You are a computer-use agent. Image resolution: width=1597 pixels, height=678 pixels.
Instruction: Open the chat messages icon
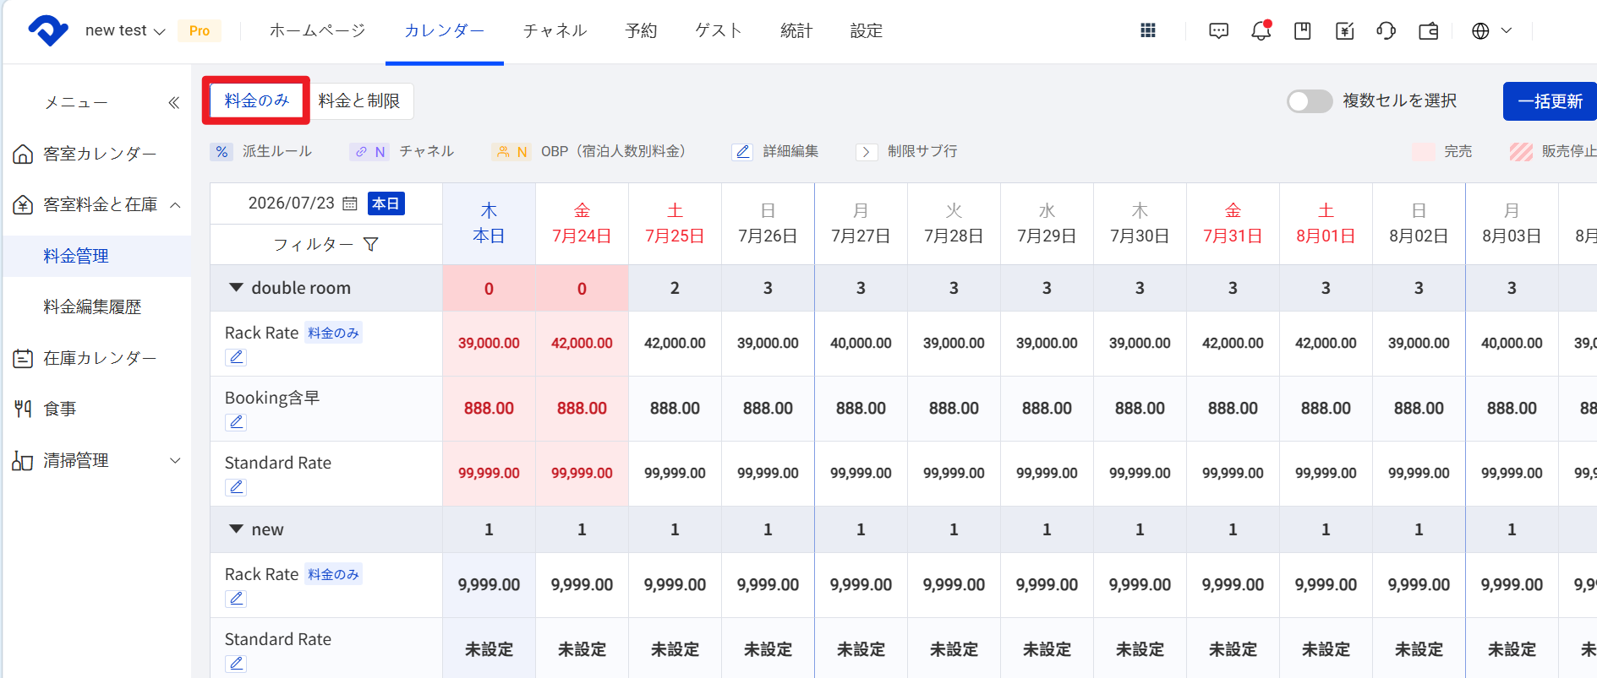pos(1218,31)
